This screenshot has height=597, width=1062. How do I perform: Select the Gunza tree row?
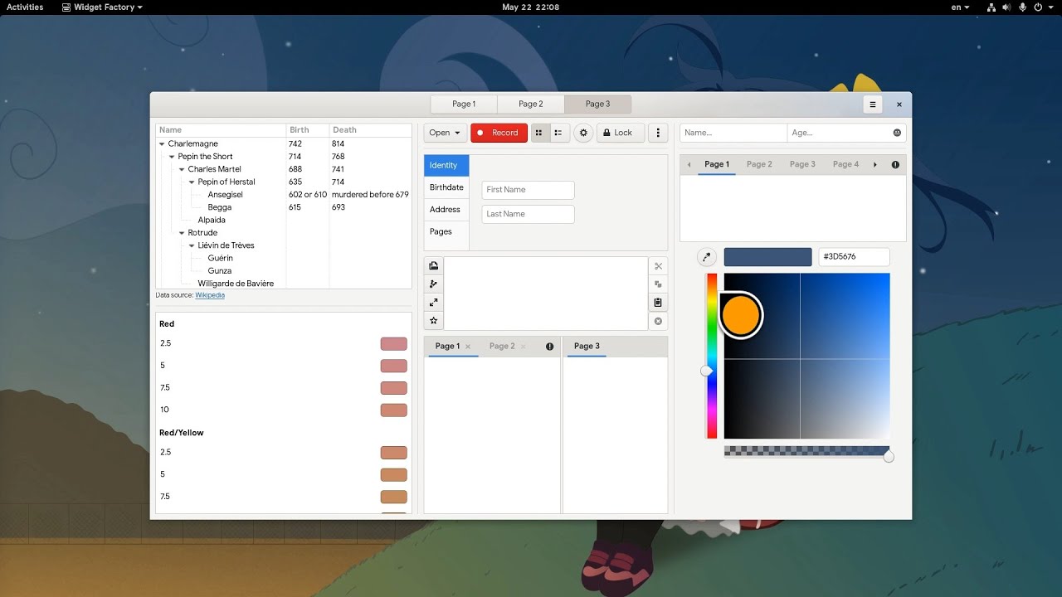[x=284, y=271]
